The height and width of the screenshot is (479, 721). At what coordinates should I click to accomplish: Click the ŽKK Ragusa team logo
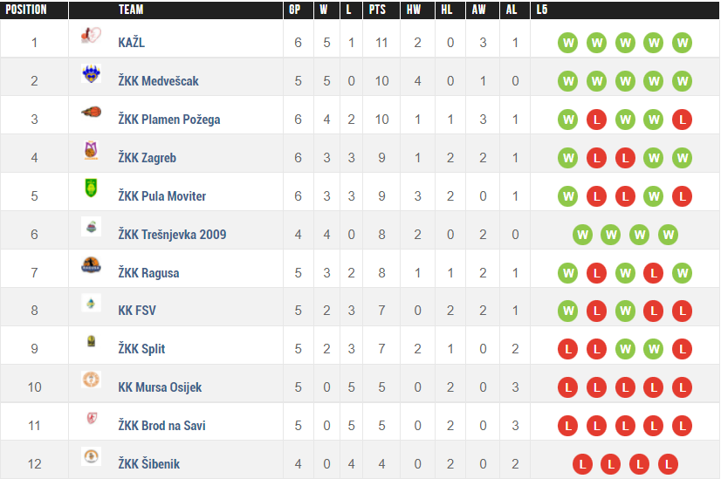(x=91, y=266)
